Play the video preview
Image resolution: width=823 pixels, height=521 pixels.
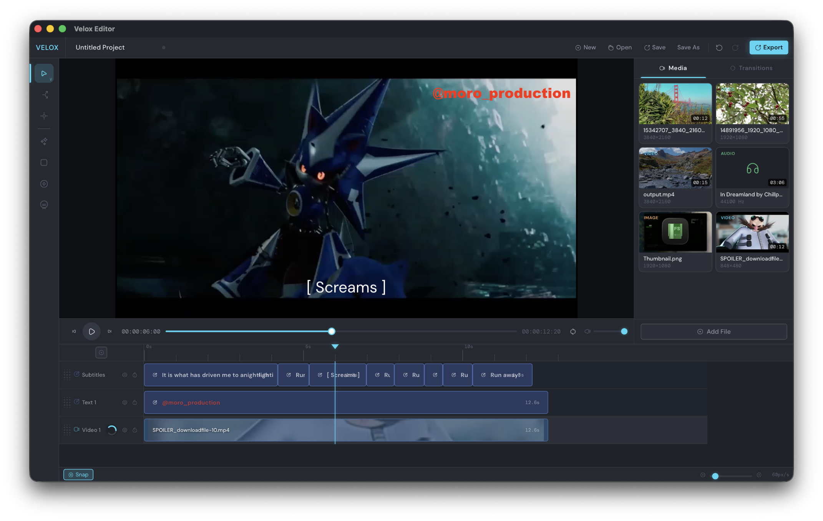(91, 332)
